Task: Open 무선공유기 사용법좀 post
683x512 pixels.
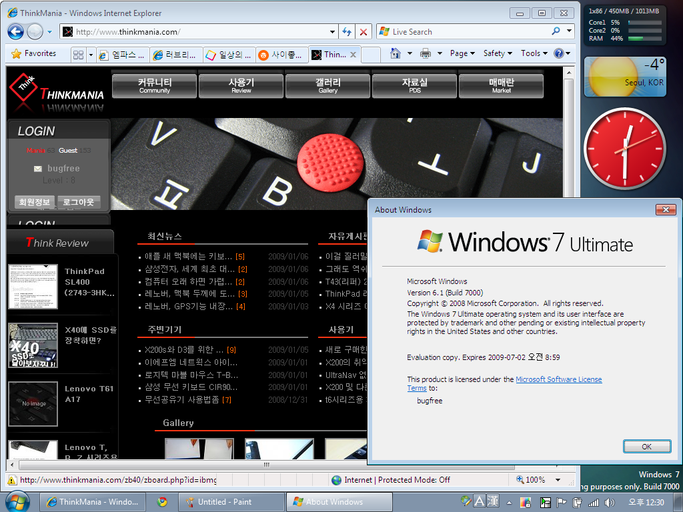Action: (182, 400)
